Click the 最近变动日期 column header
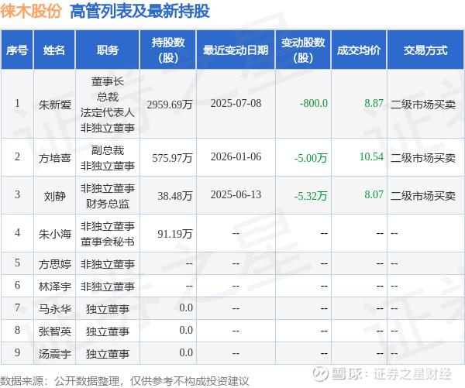The width and height of the screenshot is (465, 388). click(236, 50)
